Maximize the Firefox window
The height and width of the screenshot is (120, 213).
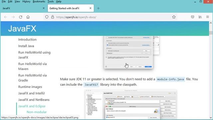pyautogui.click(x=201, y=2)
